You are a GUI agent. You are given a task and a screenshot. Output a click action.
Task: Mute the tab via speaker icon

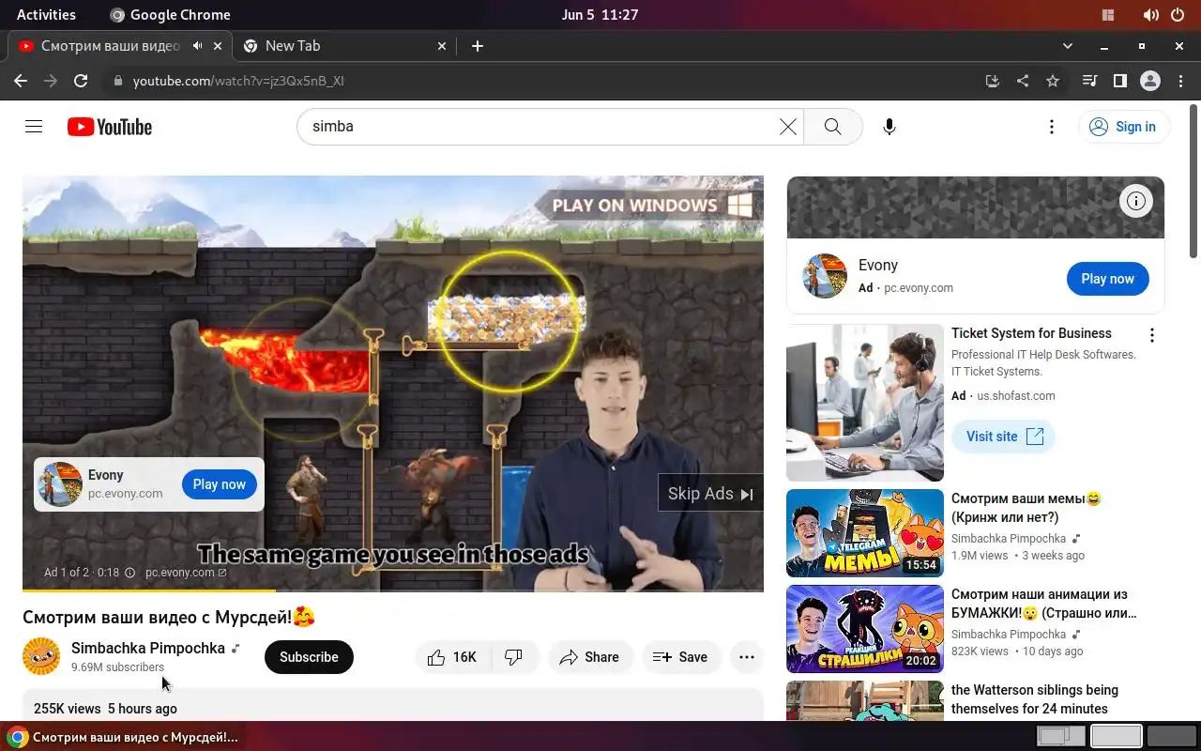[198, 46]
